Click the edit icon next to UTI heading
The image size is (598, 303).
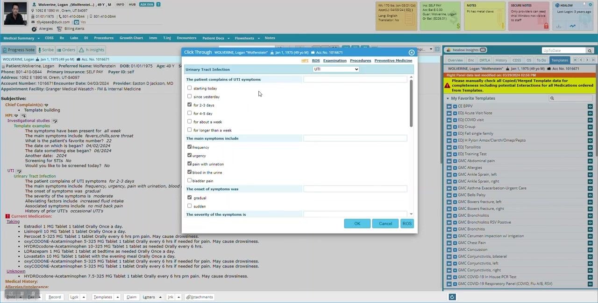pyautogui.click(x=19, y=171)
